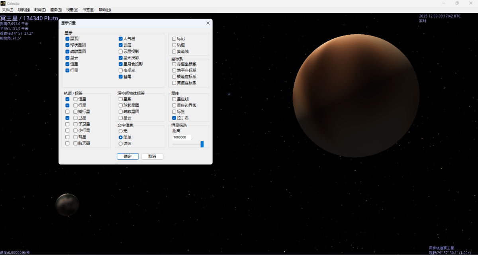Select the 详细 text info option

[121, 143]
